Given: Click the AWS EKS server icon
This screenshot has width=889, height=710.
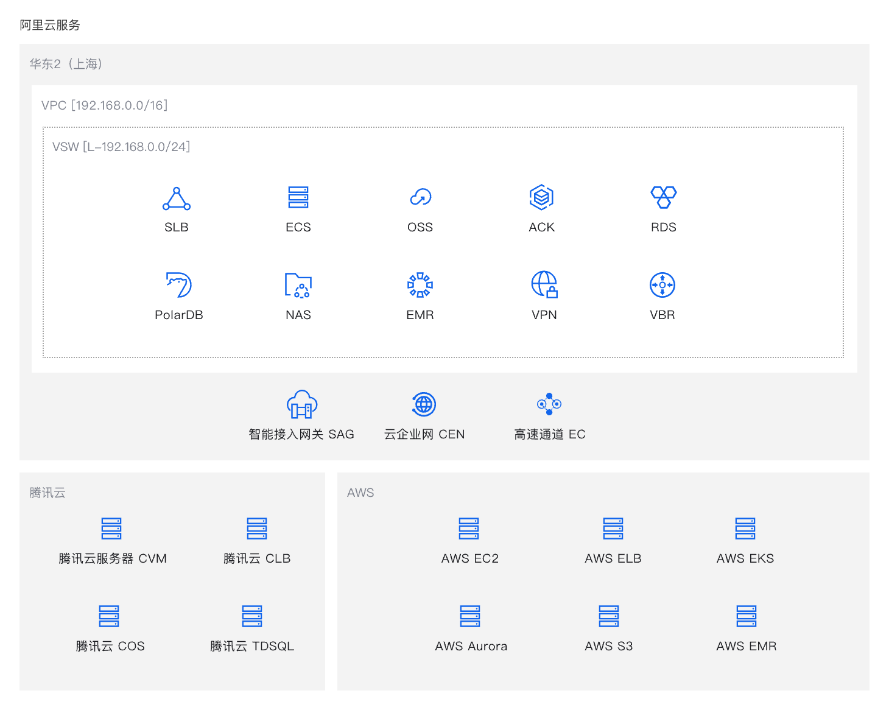Looking at the screenshot, I should pos(745,529).
